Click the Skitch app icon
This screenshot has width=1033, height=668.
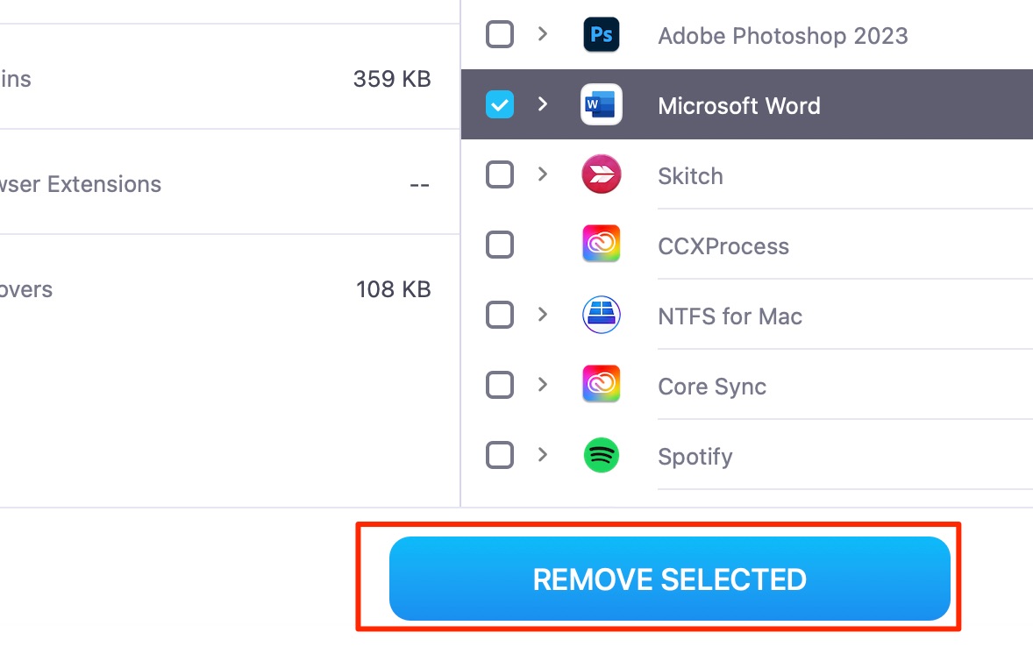(x=601, y=174)
